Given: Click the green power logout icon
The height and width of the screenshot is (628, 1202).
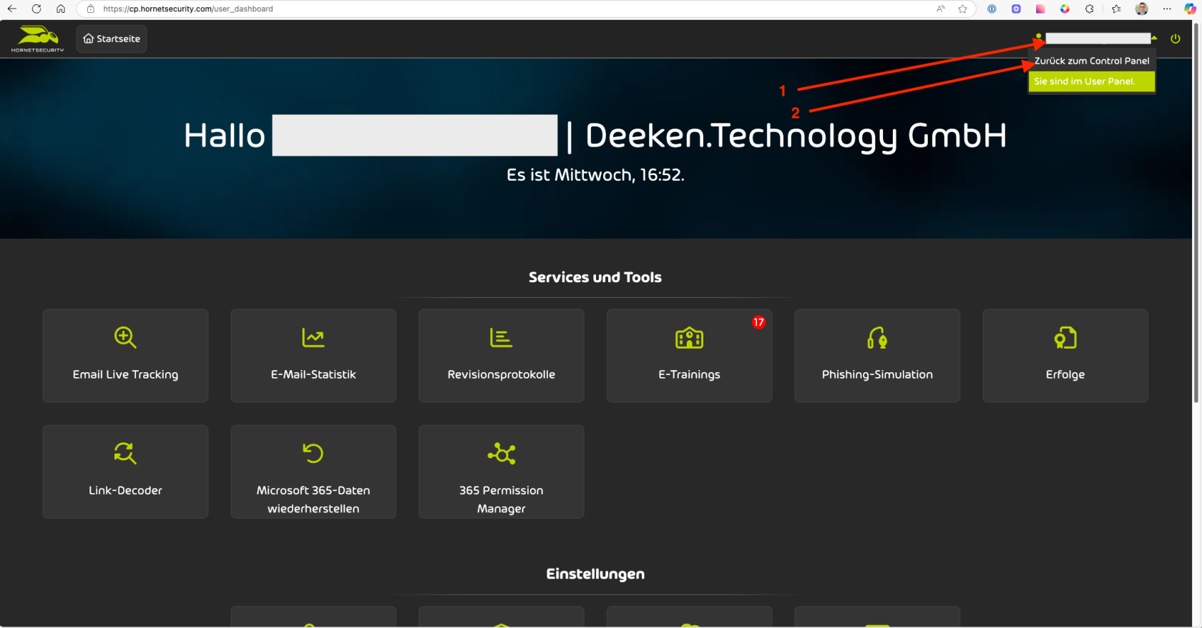Looking at the screenshot, I should pos(1176,39).
